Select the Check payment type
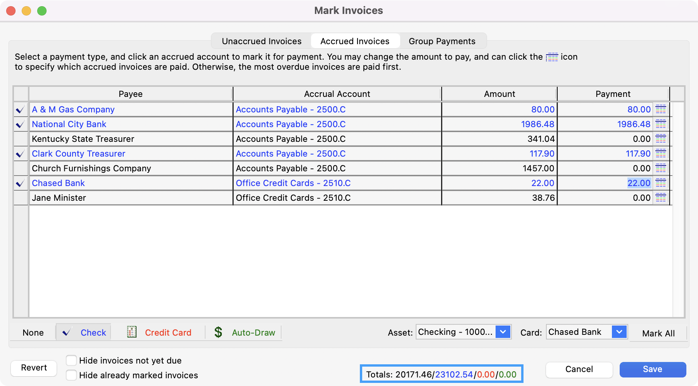698x386 pixels. (x=84, y=333)
